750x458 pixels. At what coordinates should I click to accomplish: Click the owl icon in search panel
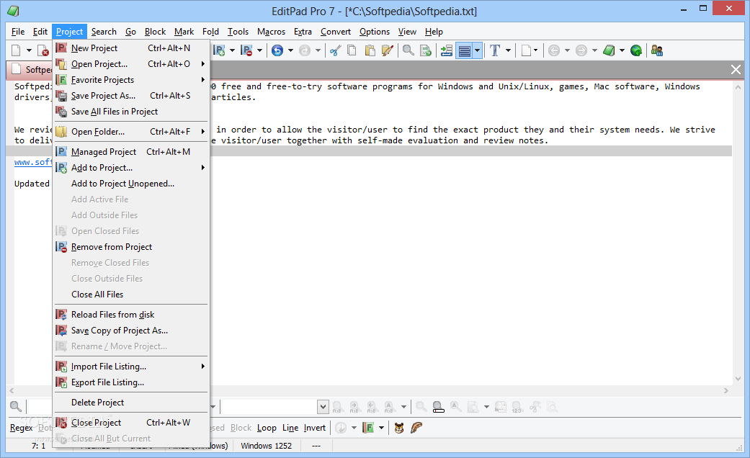click(x=399, y=428)
